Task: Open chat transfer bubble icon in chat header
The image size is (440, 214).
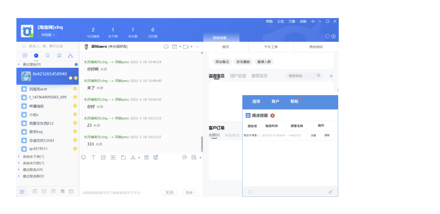Action: [166, 47]
